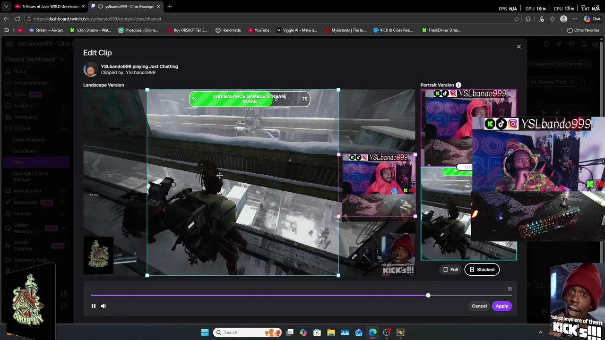Open Myinstants bookmark
The image size is (605, 340).
(345, 30)
